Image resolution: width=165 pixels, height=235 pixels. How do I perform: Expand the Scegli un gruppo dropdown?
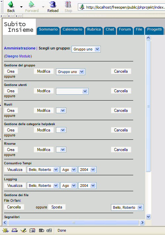click(86, 49)
